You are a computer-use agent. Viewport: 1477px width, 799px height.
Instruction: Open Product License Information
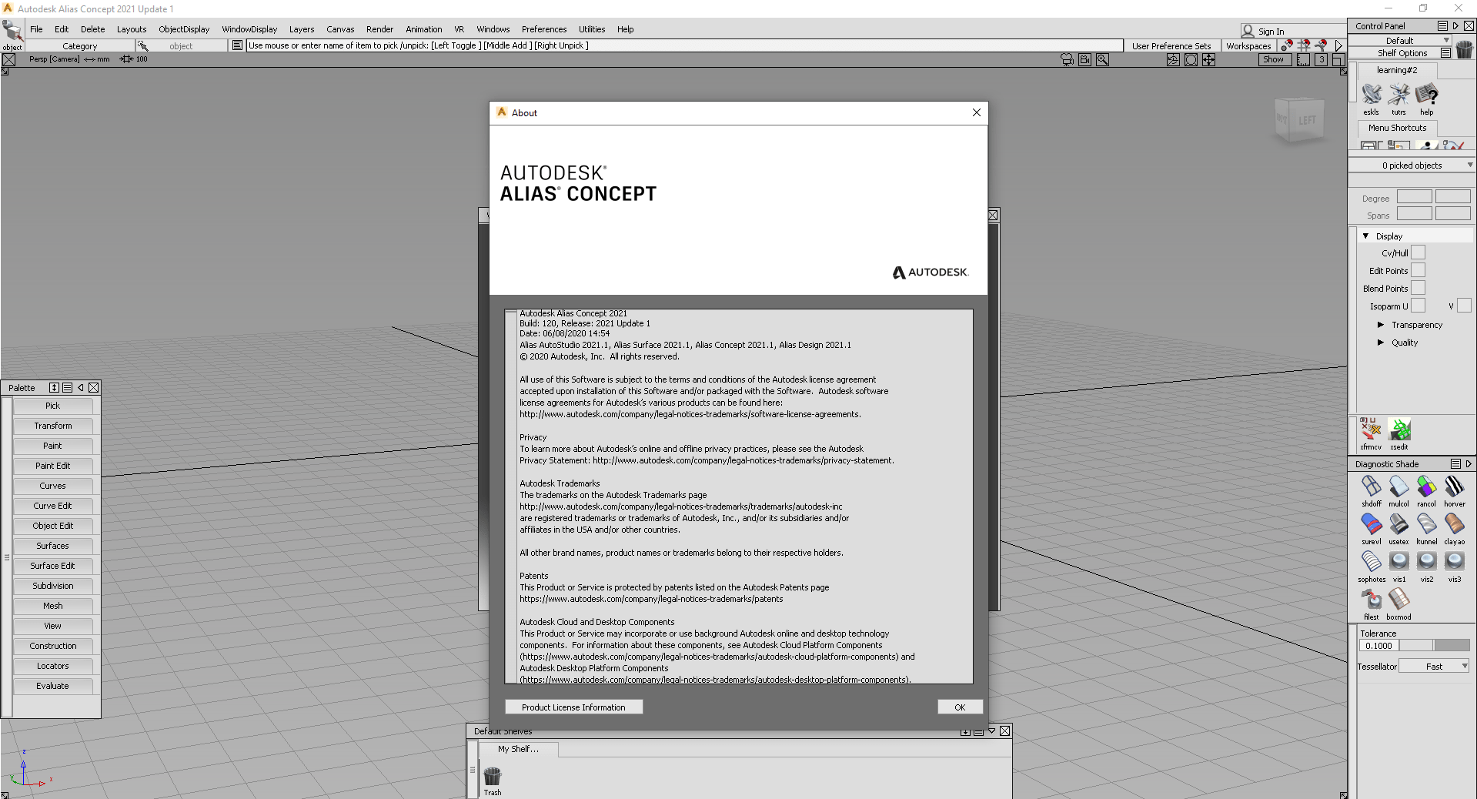point(573,707)
